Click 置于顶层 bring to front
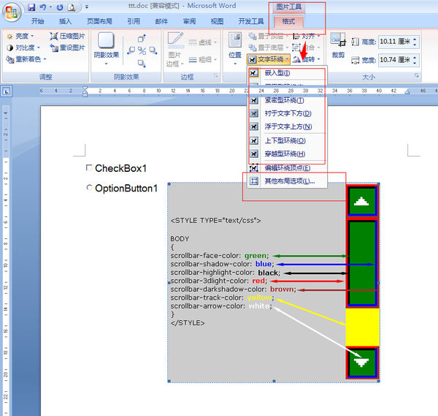This screenshot has width=438, height=416. (267, 36)
